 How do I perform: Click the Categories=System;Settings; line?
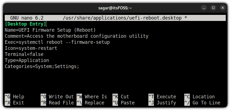pyautogui.click(x=42, y=66)
